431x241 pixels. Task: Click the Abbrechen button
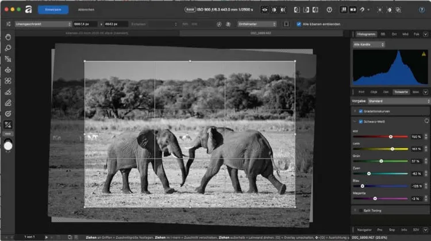point(87,10)
